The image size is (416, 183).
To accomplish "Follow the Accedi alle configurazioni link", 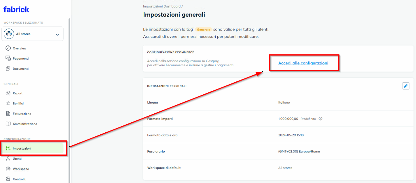I will (303, 63).
